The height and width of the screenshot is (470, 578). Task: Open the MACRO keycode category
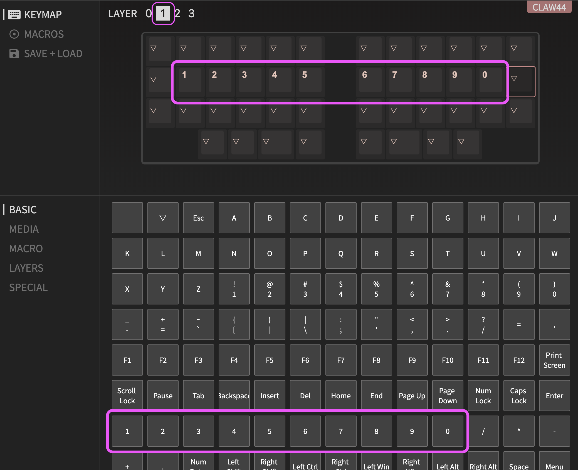[x=26, y=249]
